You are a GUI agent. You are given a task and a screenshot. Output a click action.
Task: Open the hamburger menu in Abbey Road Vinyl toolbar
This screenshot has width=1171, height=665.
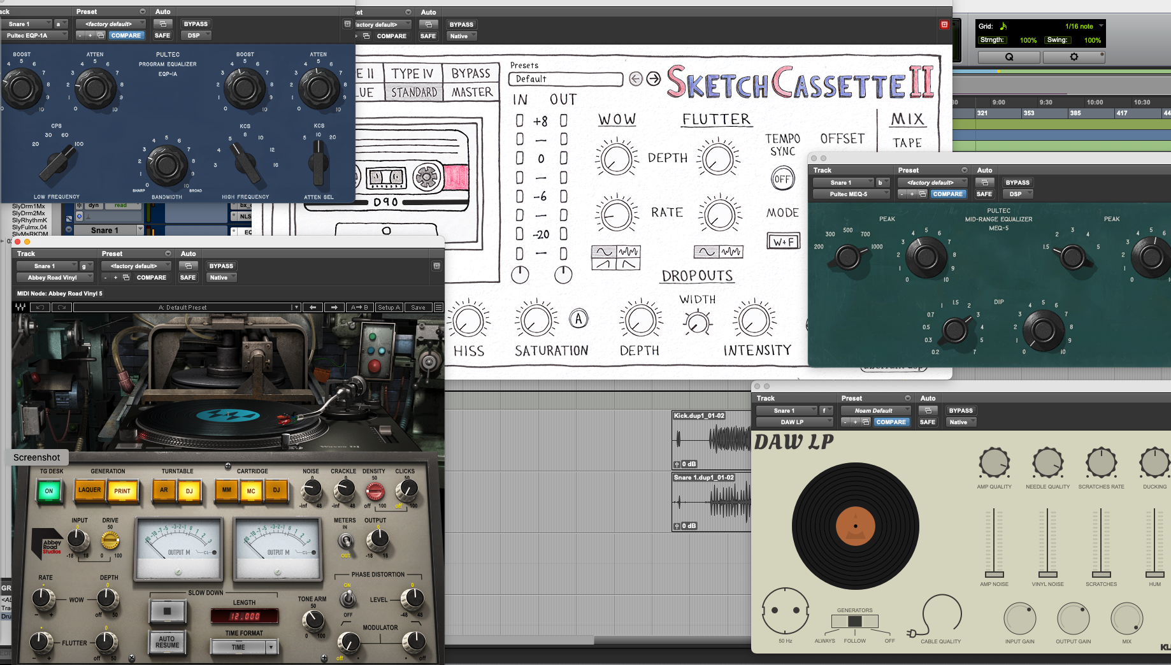(438, 307)
